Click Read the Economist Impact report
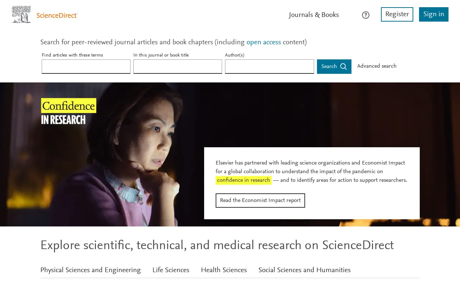The image size is (460, 288). point(260,201)
